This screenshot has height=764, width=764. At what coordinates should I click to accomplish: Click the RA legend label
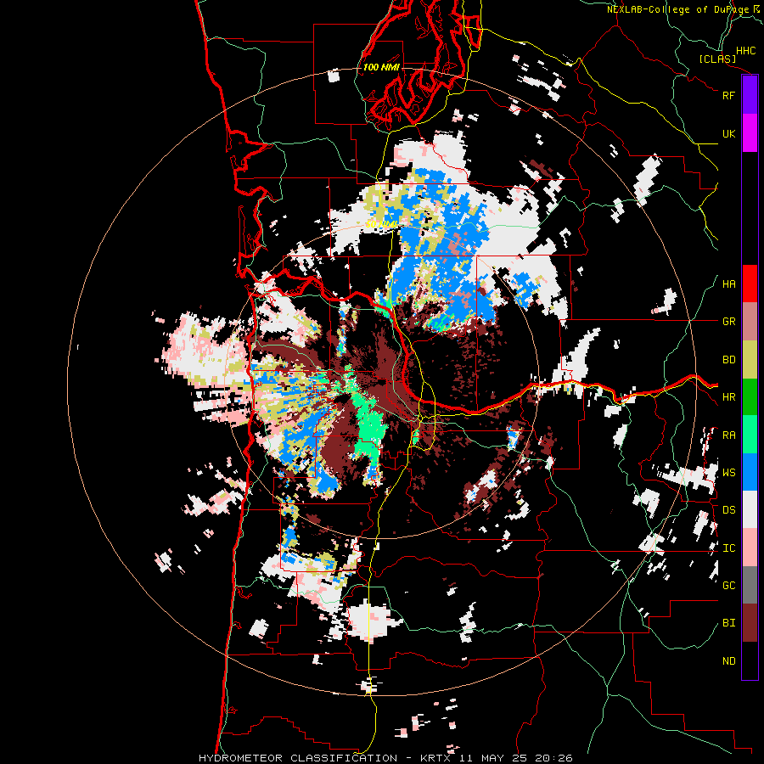click(728, 435)
